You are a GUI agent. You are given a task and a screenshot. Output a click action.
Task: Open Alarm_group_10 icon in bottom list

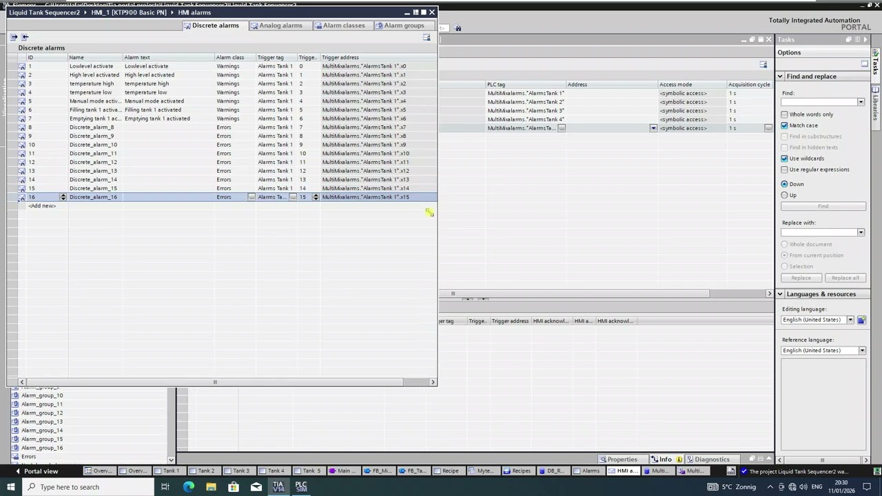click(16, 395)
